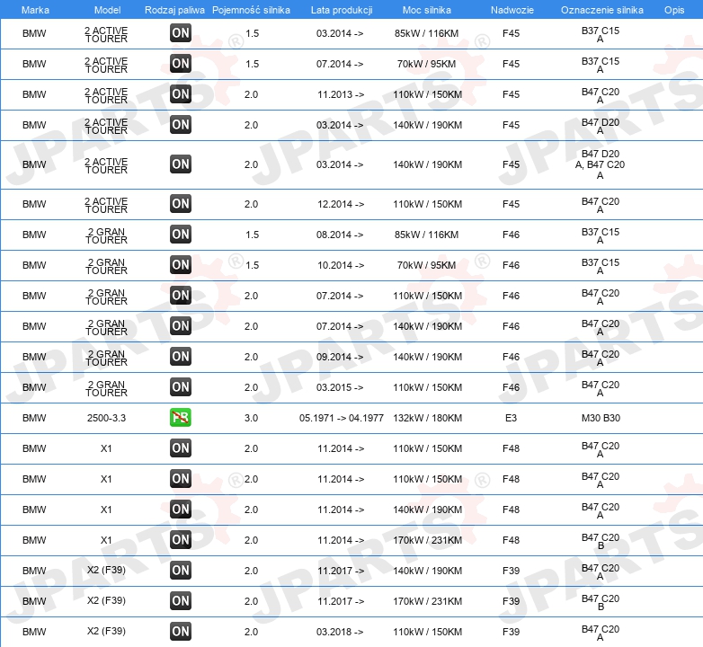This screenshot has width=703, height=647.
Task: Click the Lata produkcji column header
Action: point(342,10)
